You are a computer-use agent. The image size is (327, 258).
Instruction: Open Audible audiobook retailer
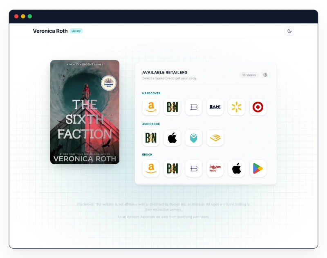point(215,138)
